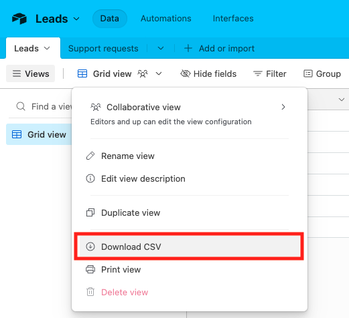Click the duplicate icon beside Duplicate view
Image resolution: width=349 pixels, height=318 pixels.
tap(90, 212)
